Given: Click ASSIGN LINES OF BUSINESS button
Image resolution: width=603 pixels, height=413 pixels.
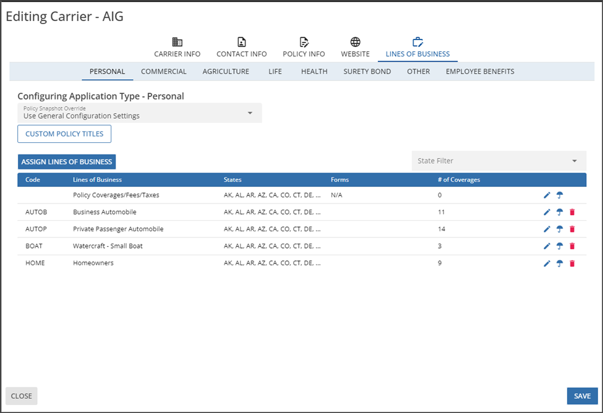Looking at the screenshot, I should pyautogui.click(x=67, y=162).
